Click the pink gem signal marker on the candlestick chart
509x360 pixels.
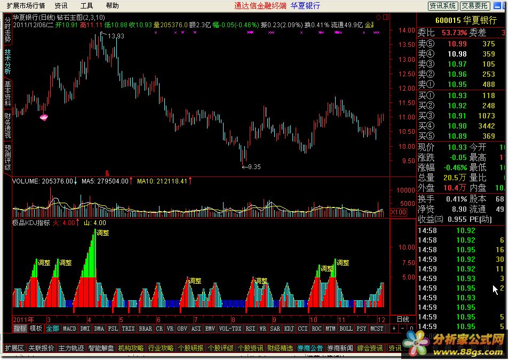pyautogui.click(x=44, y=117)
